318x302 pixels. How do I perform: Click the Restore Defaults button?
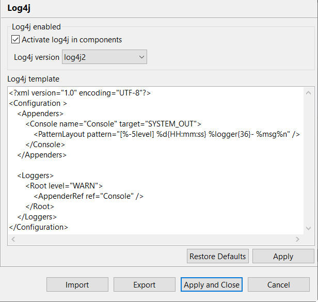[x=218, y=257]
